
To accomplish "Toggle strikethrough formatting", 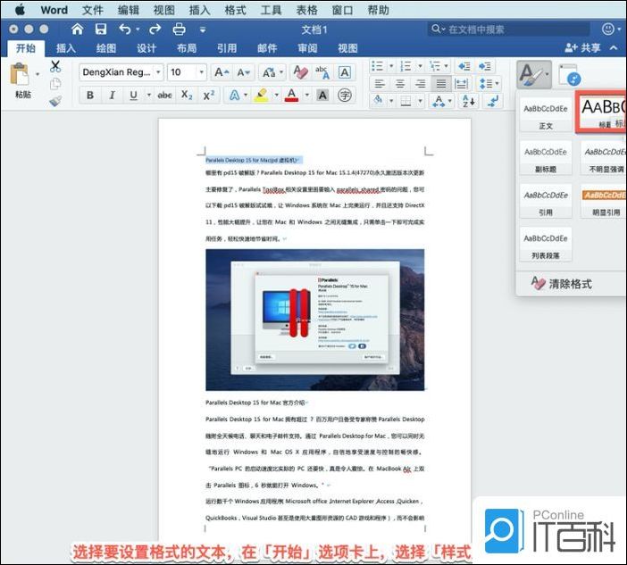I will (164, 96).
